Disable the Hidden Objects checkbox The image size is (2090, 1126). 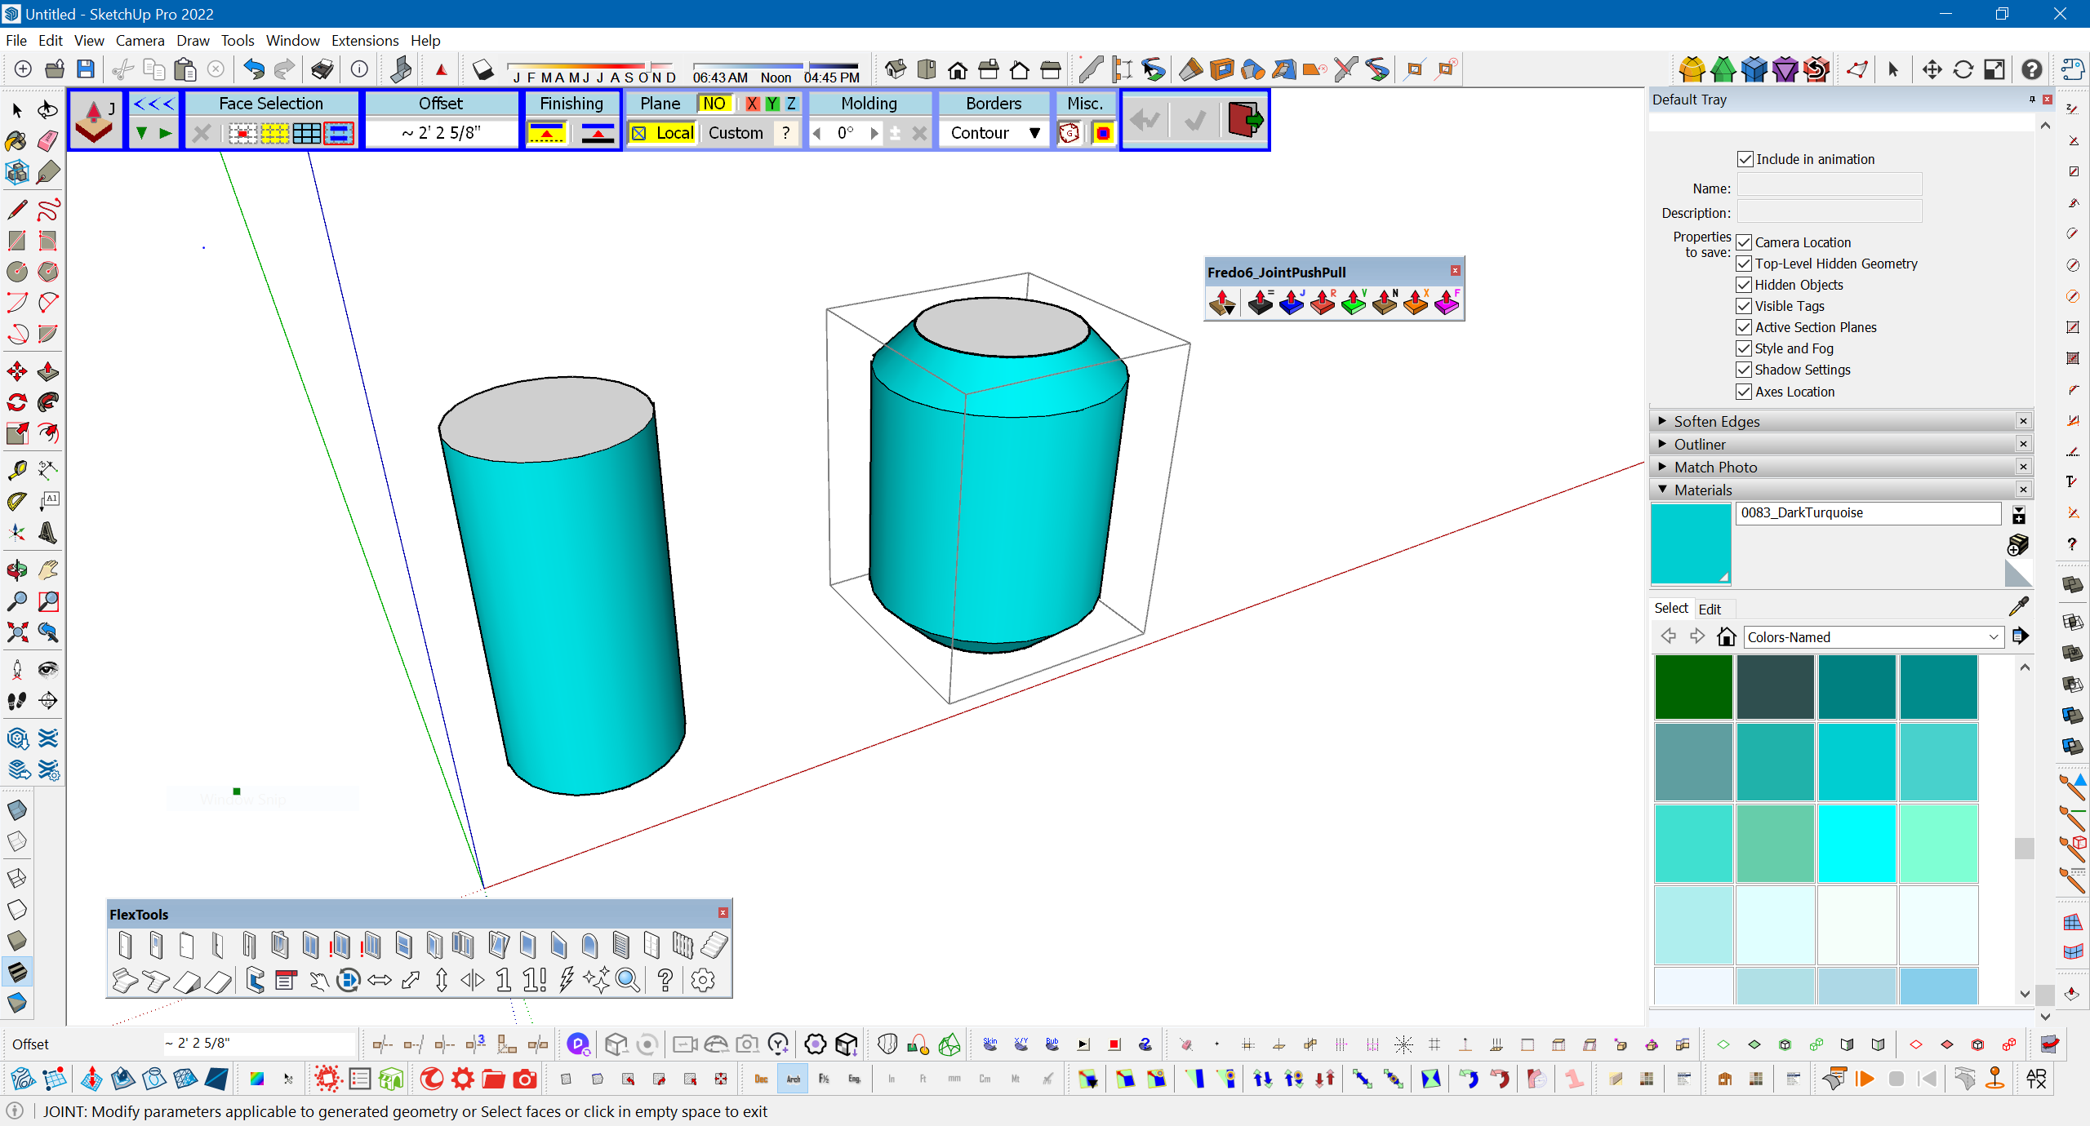coord(1744,285)
